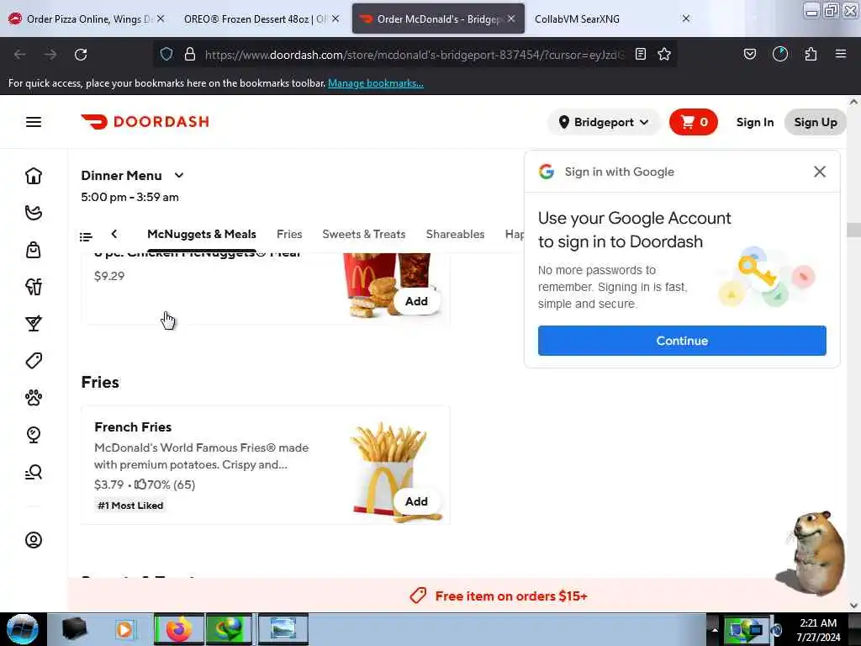Screen dimensions: 861x646
Task: Open Retail shopping bag icon in sidebar
Action: pyautogui.click(x=34, y=250)
